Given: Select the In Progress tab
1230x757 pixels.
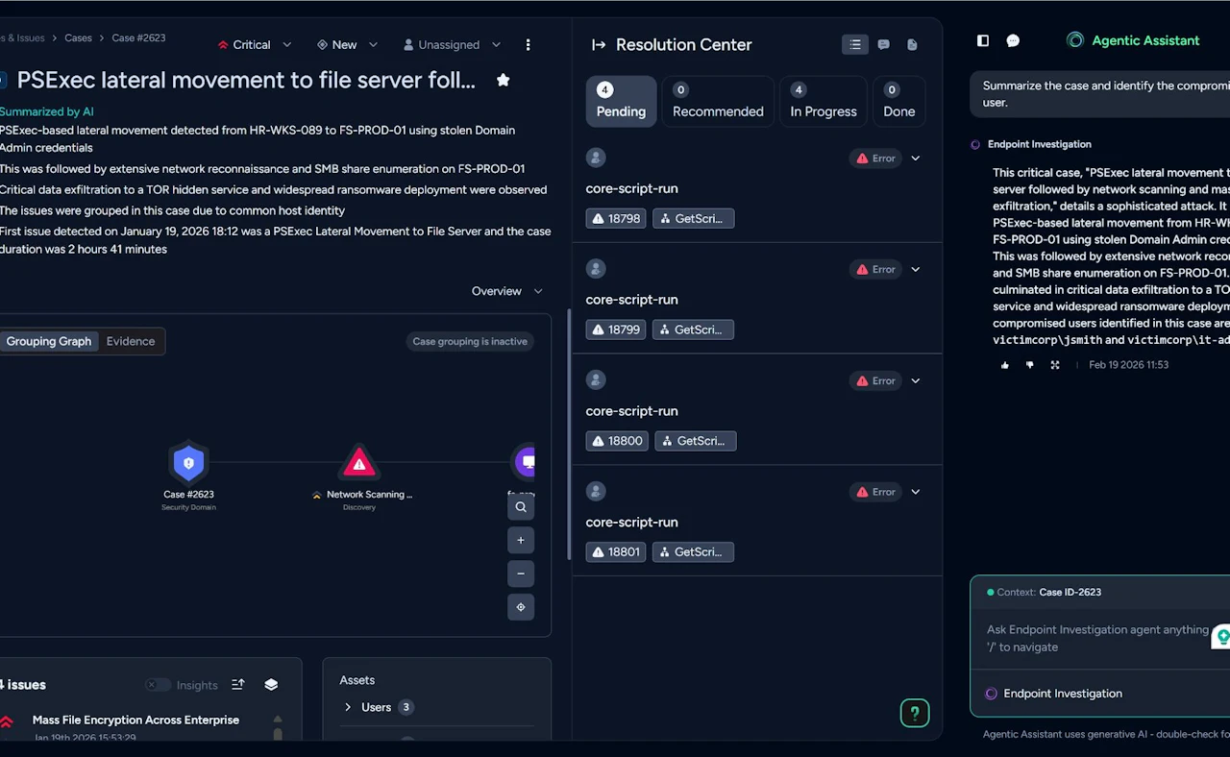Looking at the screenshot, I should point(823,102).
